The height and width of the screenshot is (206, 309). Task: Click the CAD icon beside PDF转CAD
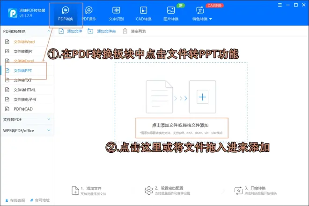[x=7, y=109]
